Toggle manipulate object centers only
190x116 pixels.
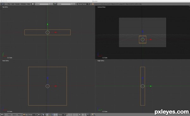click(x=47, y=115)
